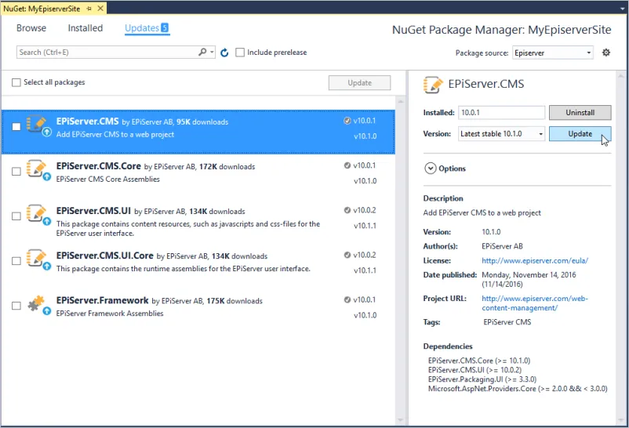Click EPiServer.CMS.Core package icon

click(38, 170)
